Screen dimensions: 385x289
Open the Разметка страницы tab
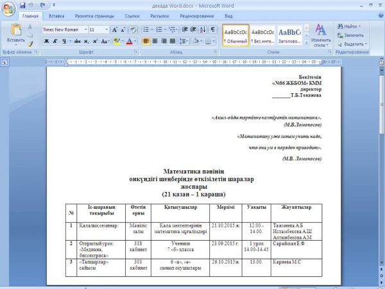click(x=94, y=15)
